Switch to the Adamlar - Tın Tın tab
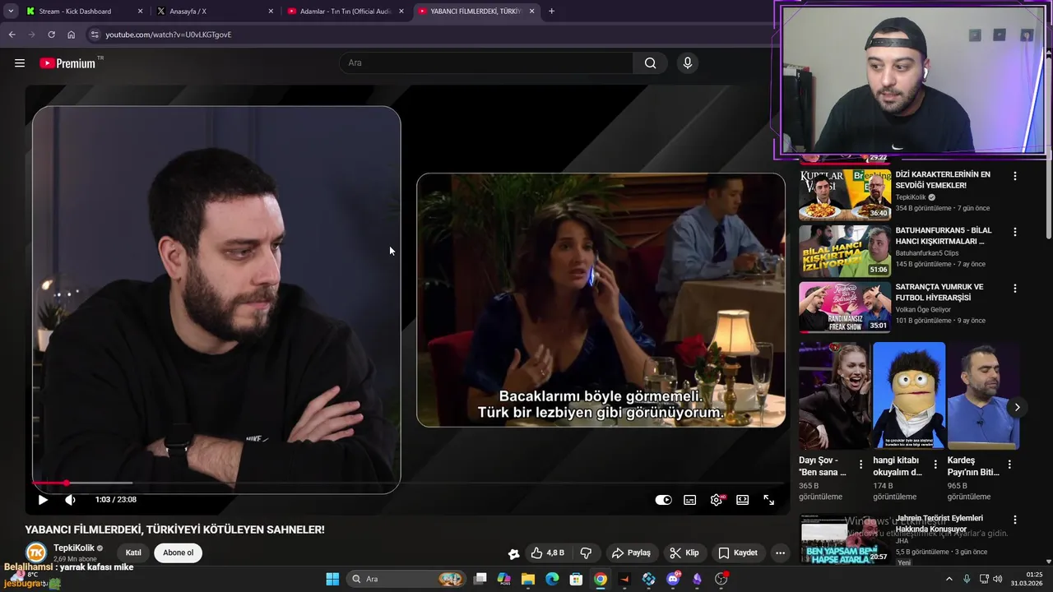Screen dimensions: 1053x592 coord(346,12)
